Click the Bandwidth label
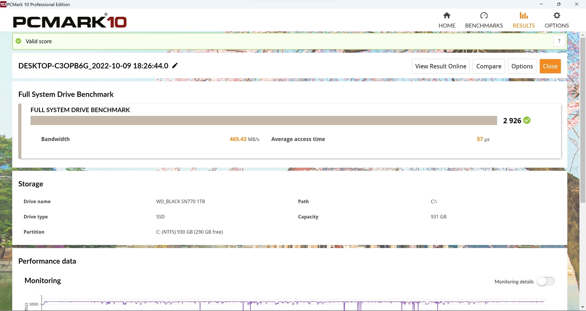 pos(55,139)
